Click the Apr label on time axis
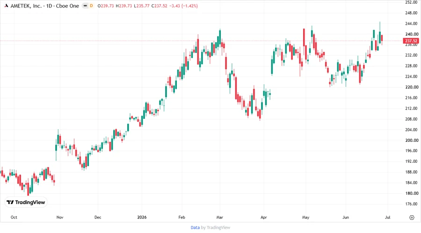The height and width of the screenshot is (233, 421). tap(264, 217)
